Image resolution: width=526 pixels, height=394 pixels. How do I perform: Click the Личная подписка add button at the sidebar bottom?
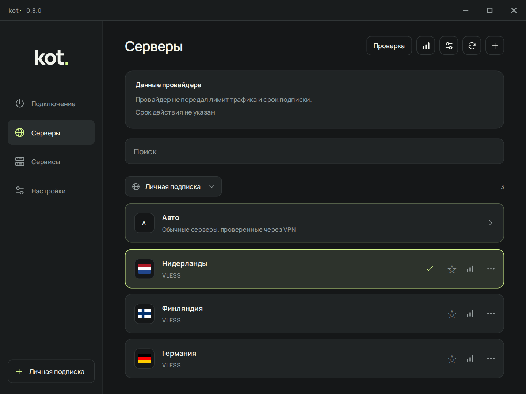tap(51, 371)
